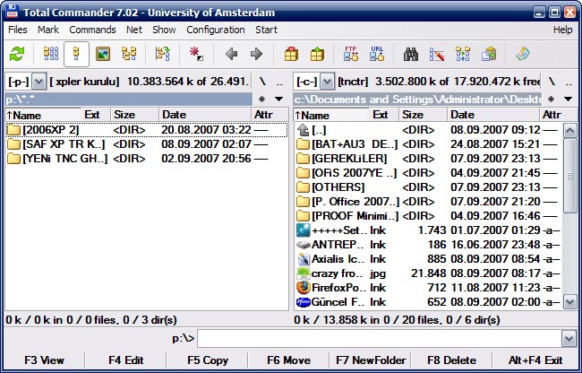
Task: Open the Files menu
Action: coord(17,30)
